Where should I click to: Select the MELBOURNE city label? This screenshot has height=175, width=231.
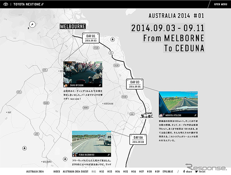73,26
